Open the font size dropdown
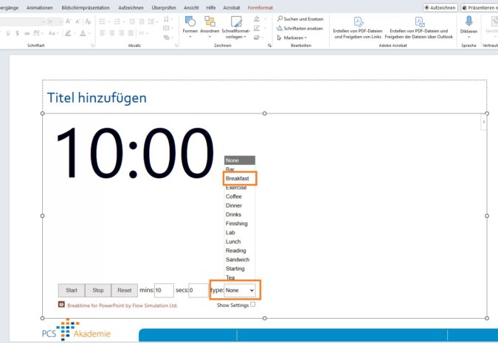 click(x=60, y=21)
